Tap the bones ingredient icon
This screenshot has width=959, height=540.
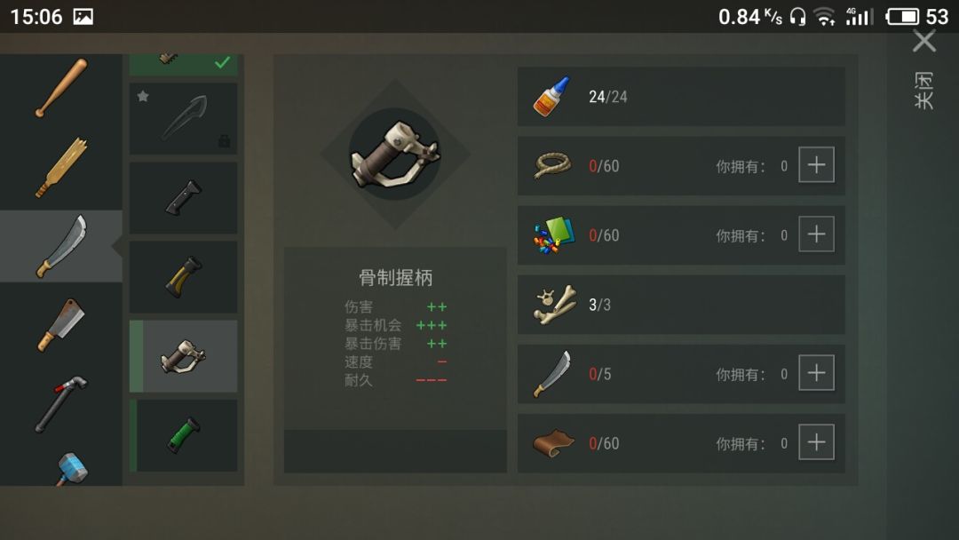pos(554,305)
